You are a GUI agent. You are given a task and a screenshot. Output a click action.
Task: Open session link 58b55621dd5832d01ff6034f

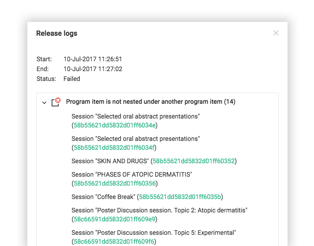click(x=114, y=148)
